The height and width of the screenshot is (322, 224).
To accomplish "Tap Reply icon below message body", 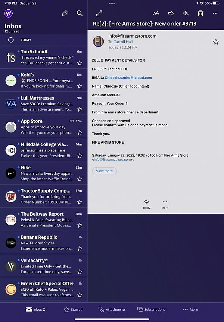I will (146, 204).
